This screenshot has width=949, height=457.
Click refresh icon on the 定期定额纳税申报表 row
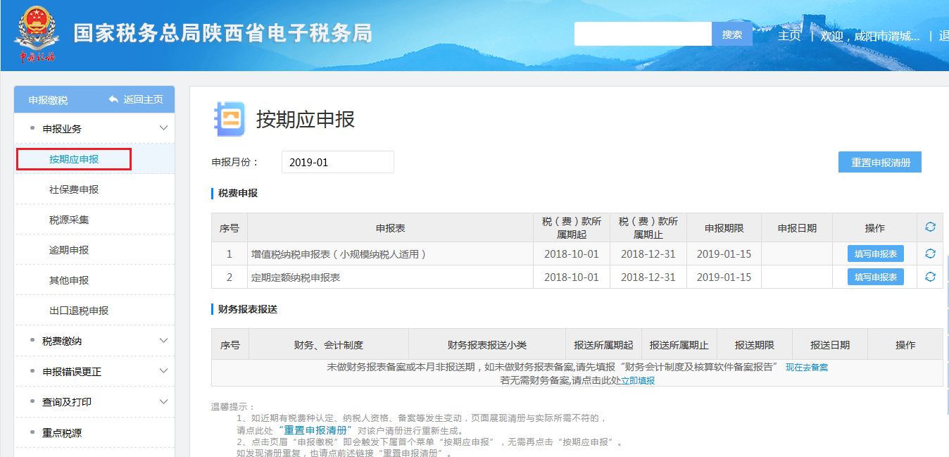[x=930, y=277]
